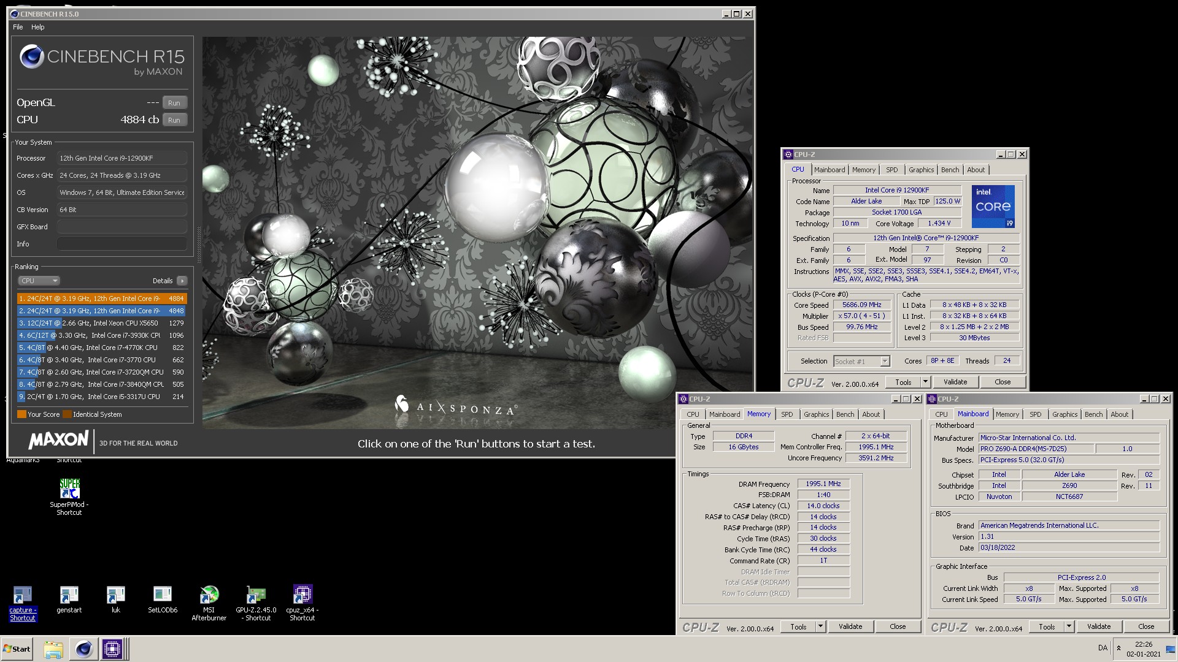
Task: Click the Info input field
Action: pos(122,244)
